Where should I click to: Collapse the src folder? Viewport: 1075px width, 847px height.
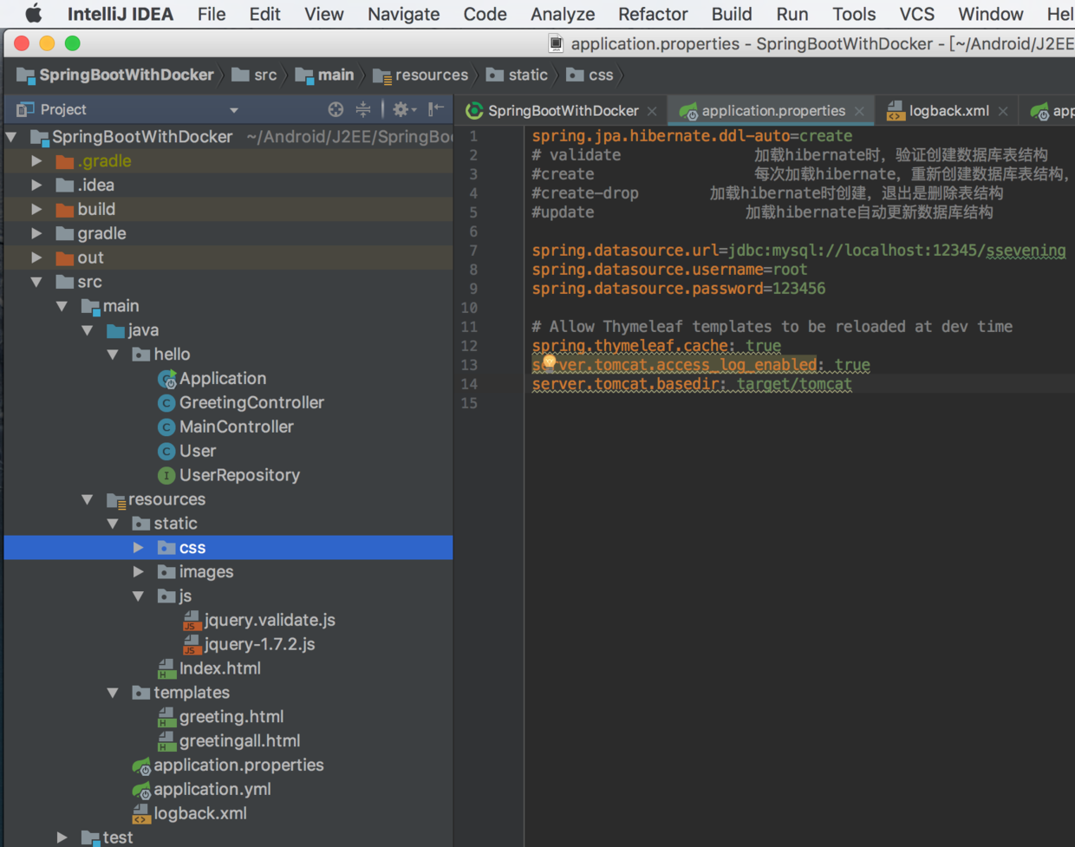[x=36, y=283]
